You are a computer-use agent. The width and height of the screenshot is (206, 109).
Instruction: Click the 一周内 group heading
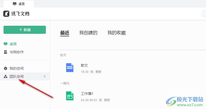65,84
